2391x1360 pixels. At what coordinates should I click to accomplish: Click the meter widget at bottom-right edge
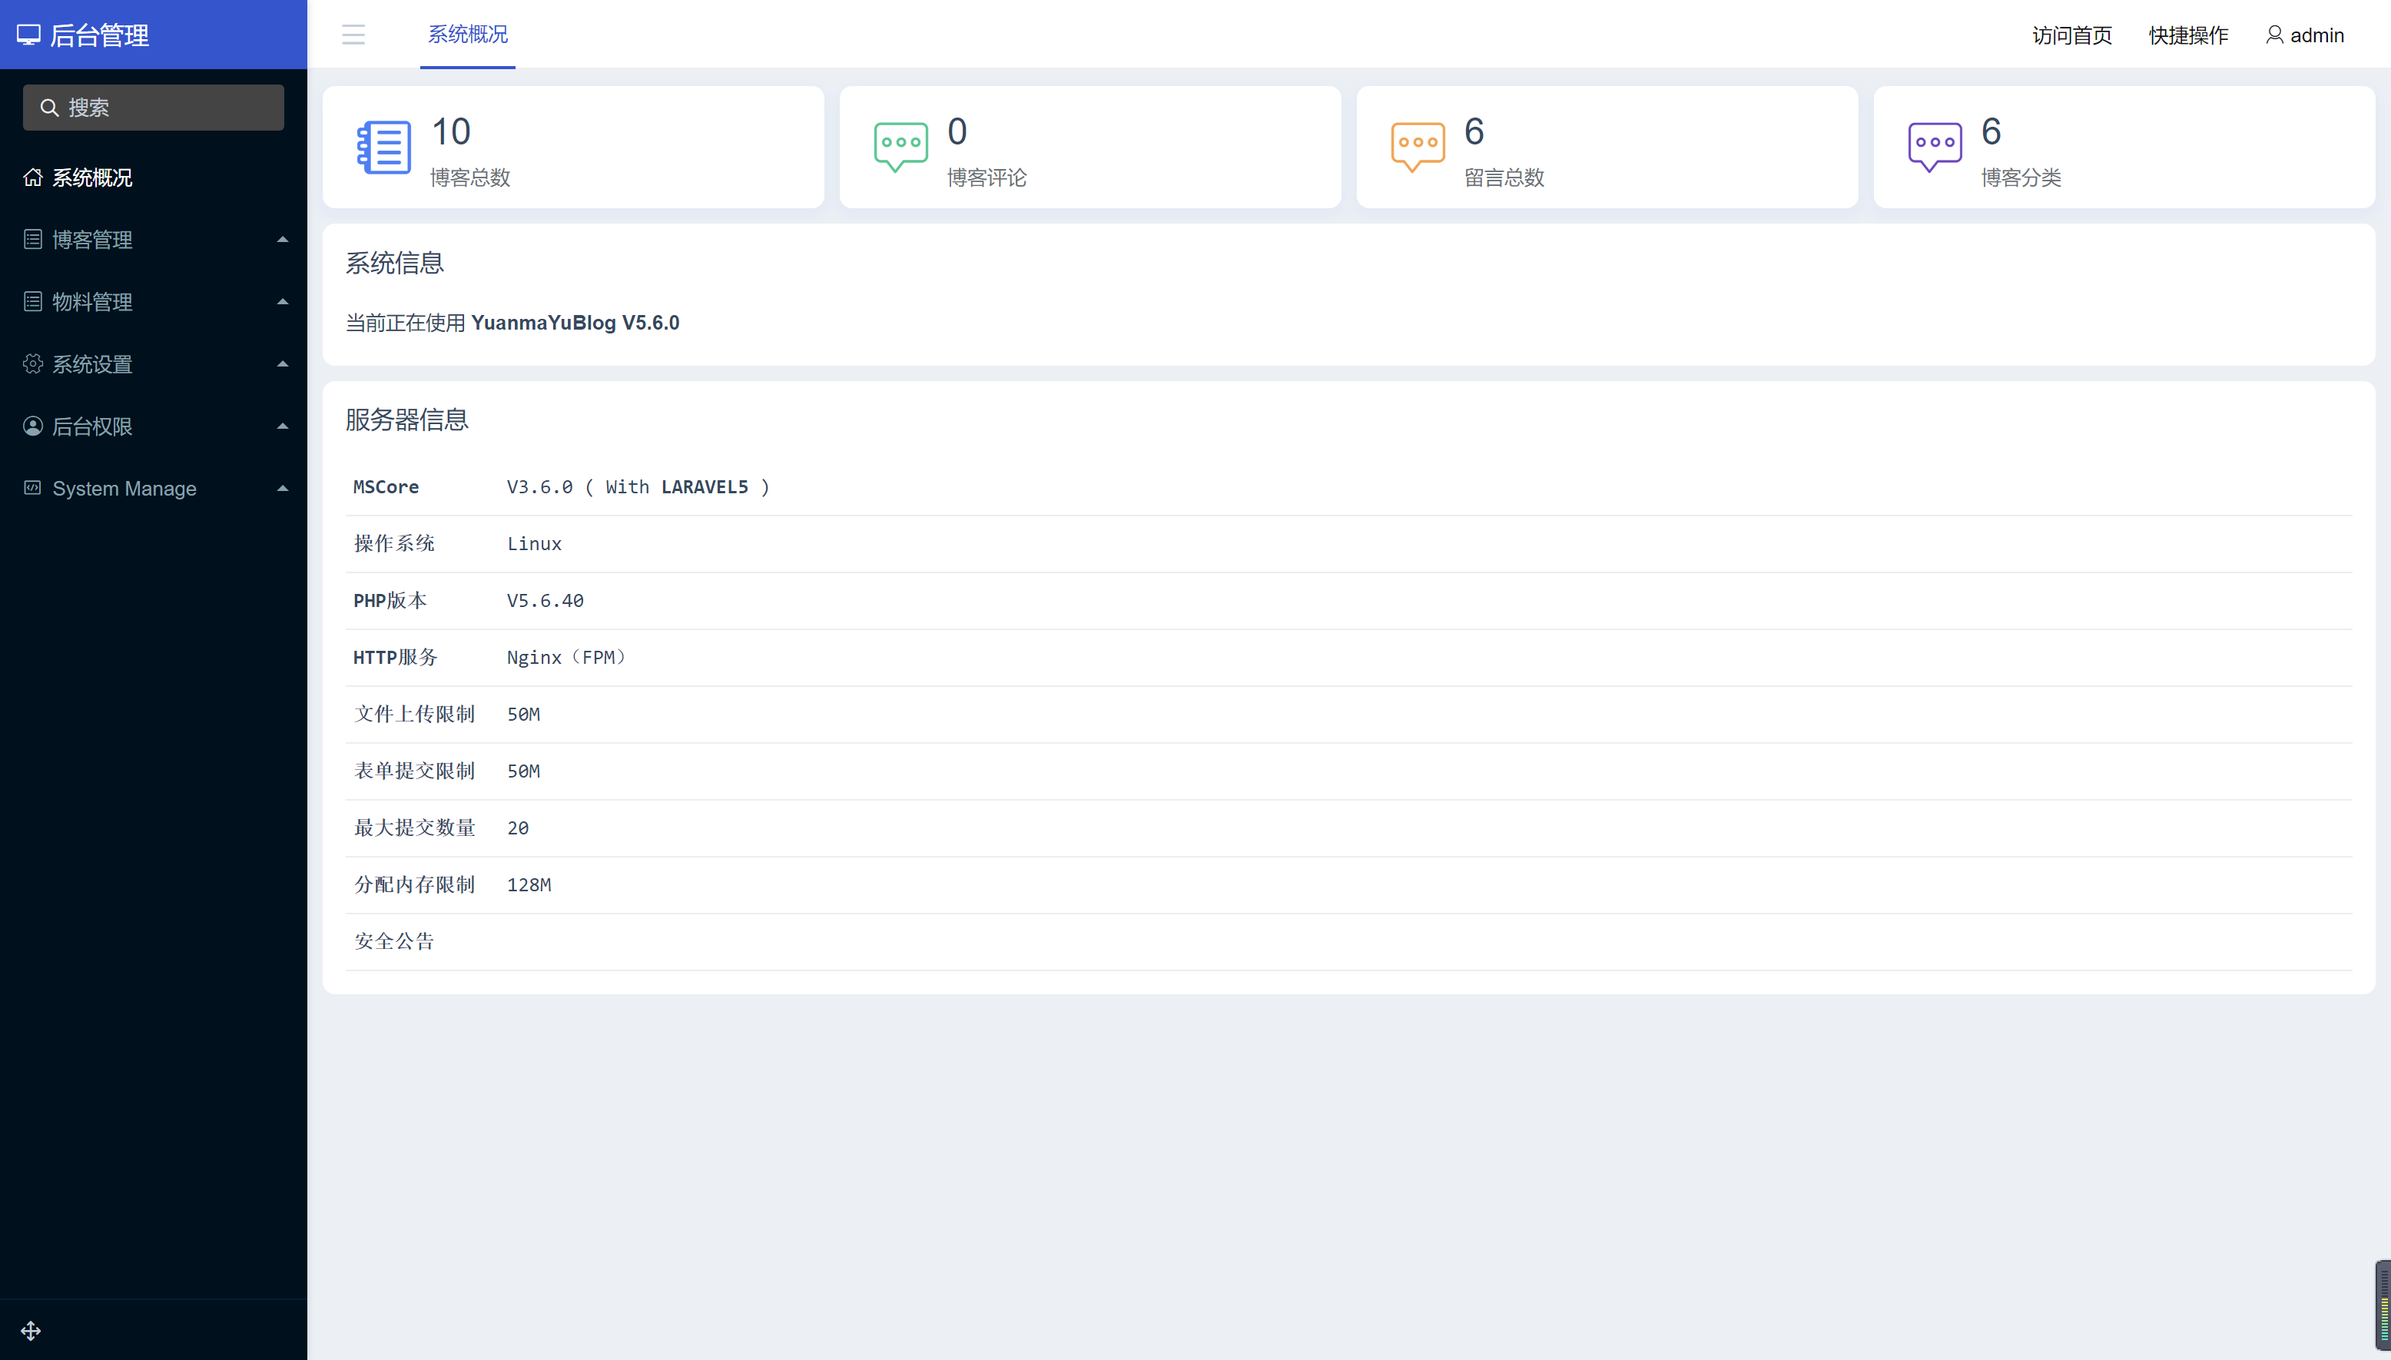pos(2383,1304)
